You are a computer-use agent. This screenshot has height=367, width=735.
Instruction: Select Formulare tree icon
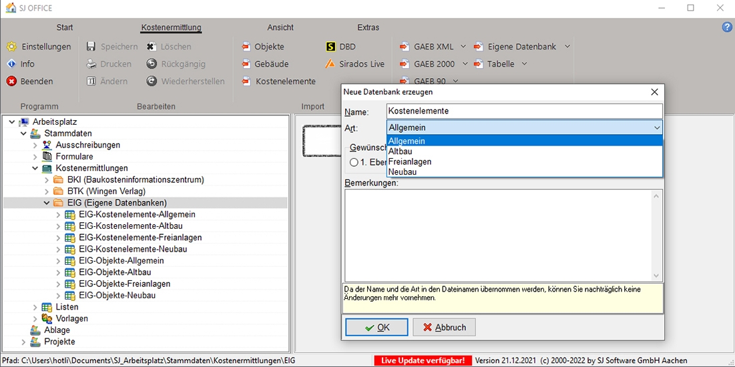tap(47, 156)
